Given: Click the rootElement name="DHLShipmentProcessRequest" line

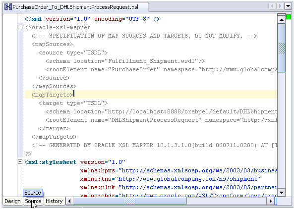Looking at the screenshot, I should click(161, 120).
